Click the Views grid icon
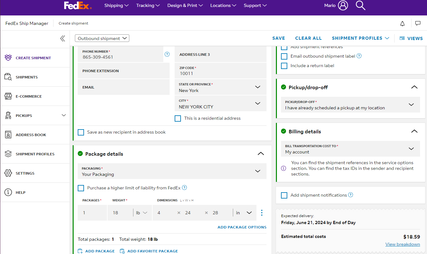The height and width of the screenshot is (254, 427). tap(402, 38)
